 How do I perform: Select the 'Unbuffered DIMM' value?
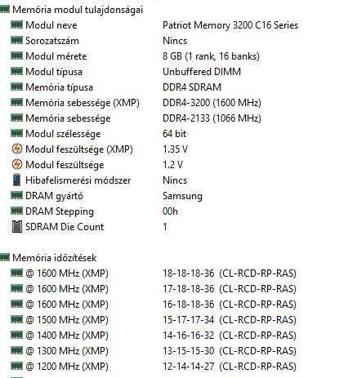[202, 72]
